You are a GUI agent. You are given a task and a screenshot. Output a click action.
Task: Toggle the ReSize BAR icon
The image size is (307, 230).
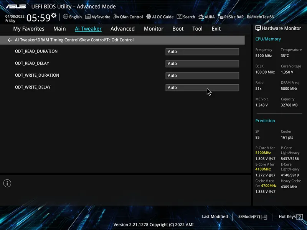pos(221,17)
